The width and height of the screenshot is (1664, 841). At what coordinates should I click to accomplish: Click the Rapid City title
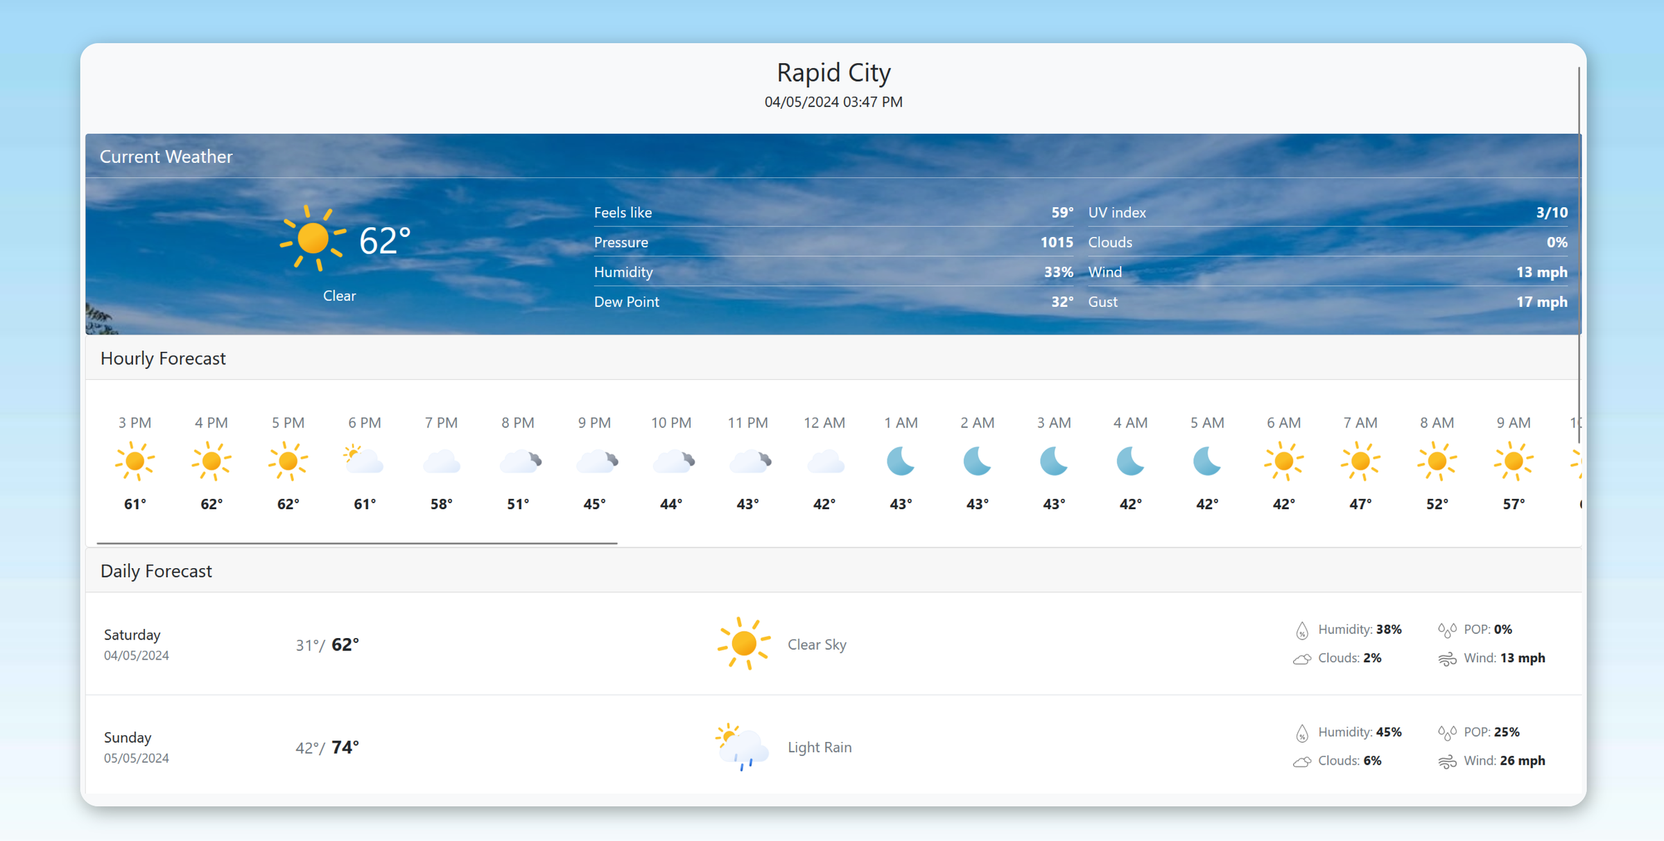coord(833,73)
